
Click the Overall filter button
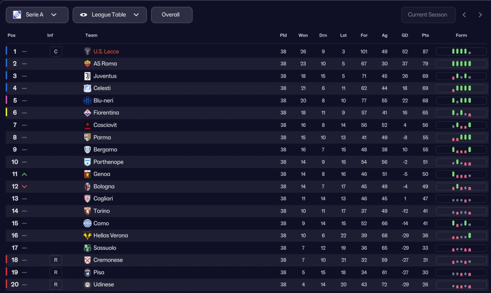click(x=171, y=15)
